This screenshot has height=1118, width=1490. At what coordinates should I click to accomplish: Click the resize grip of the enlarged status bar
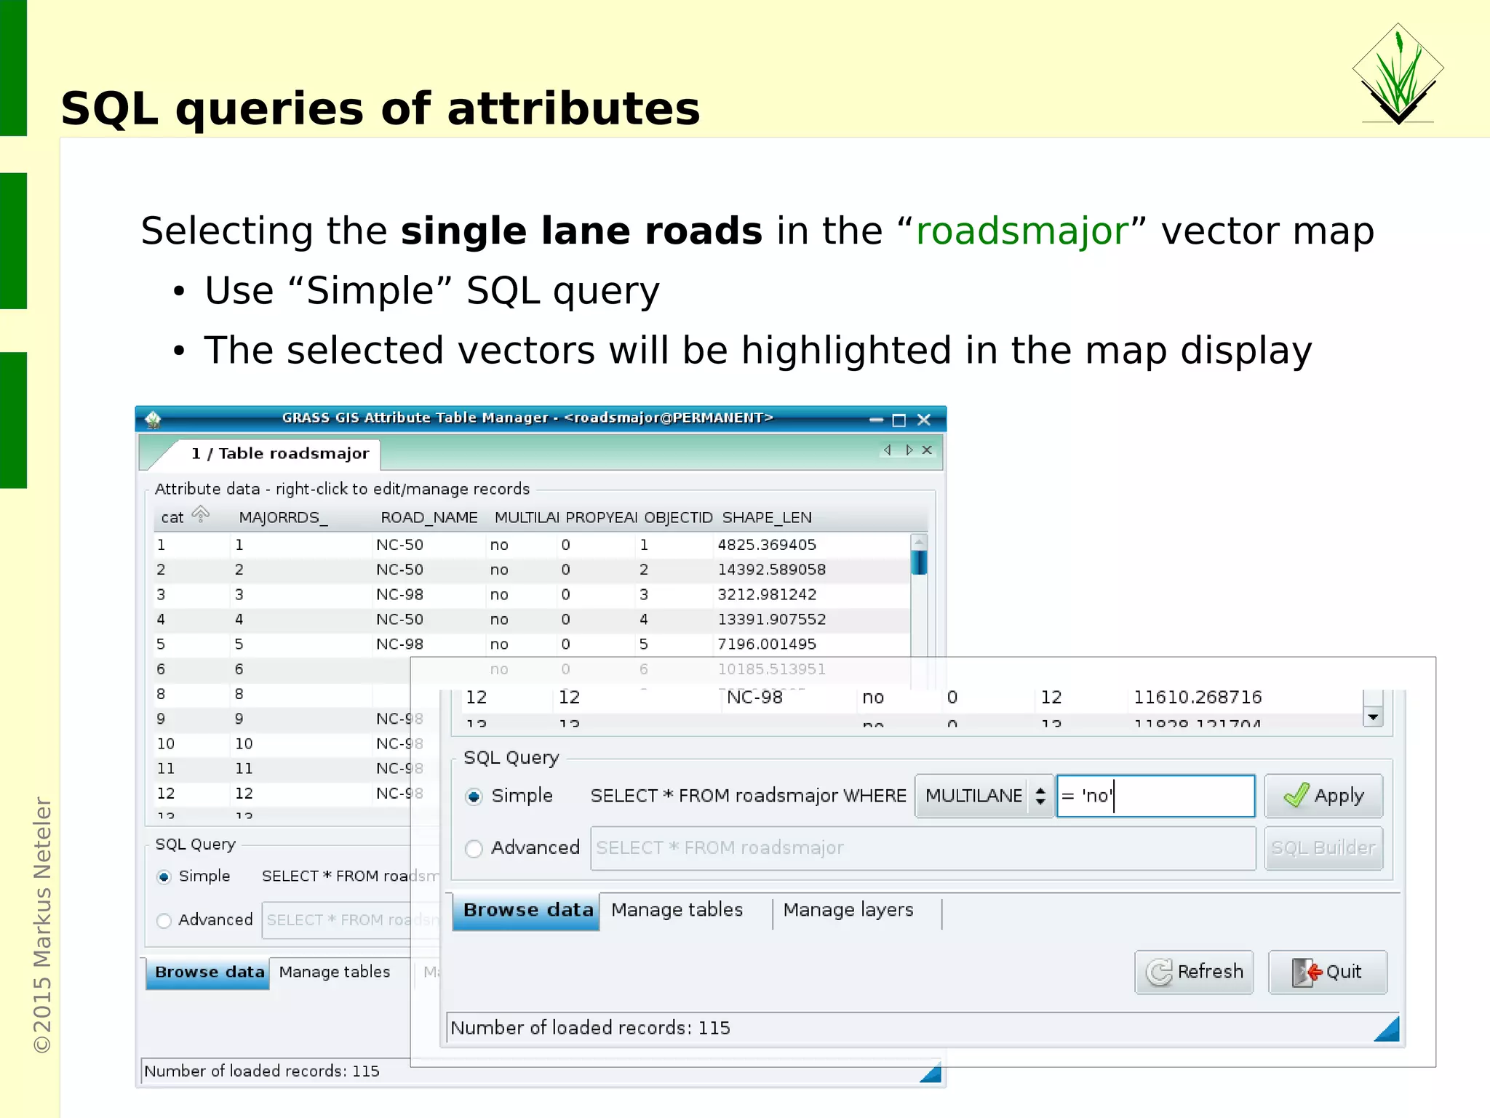(x=1388, y=1030)
